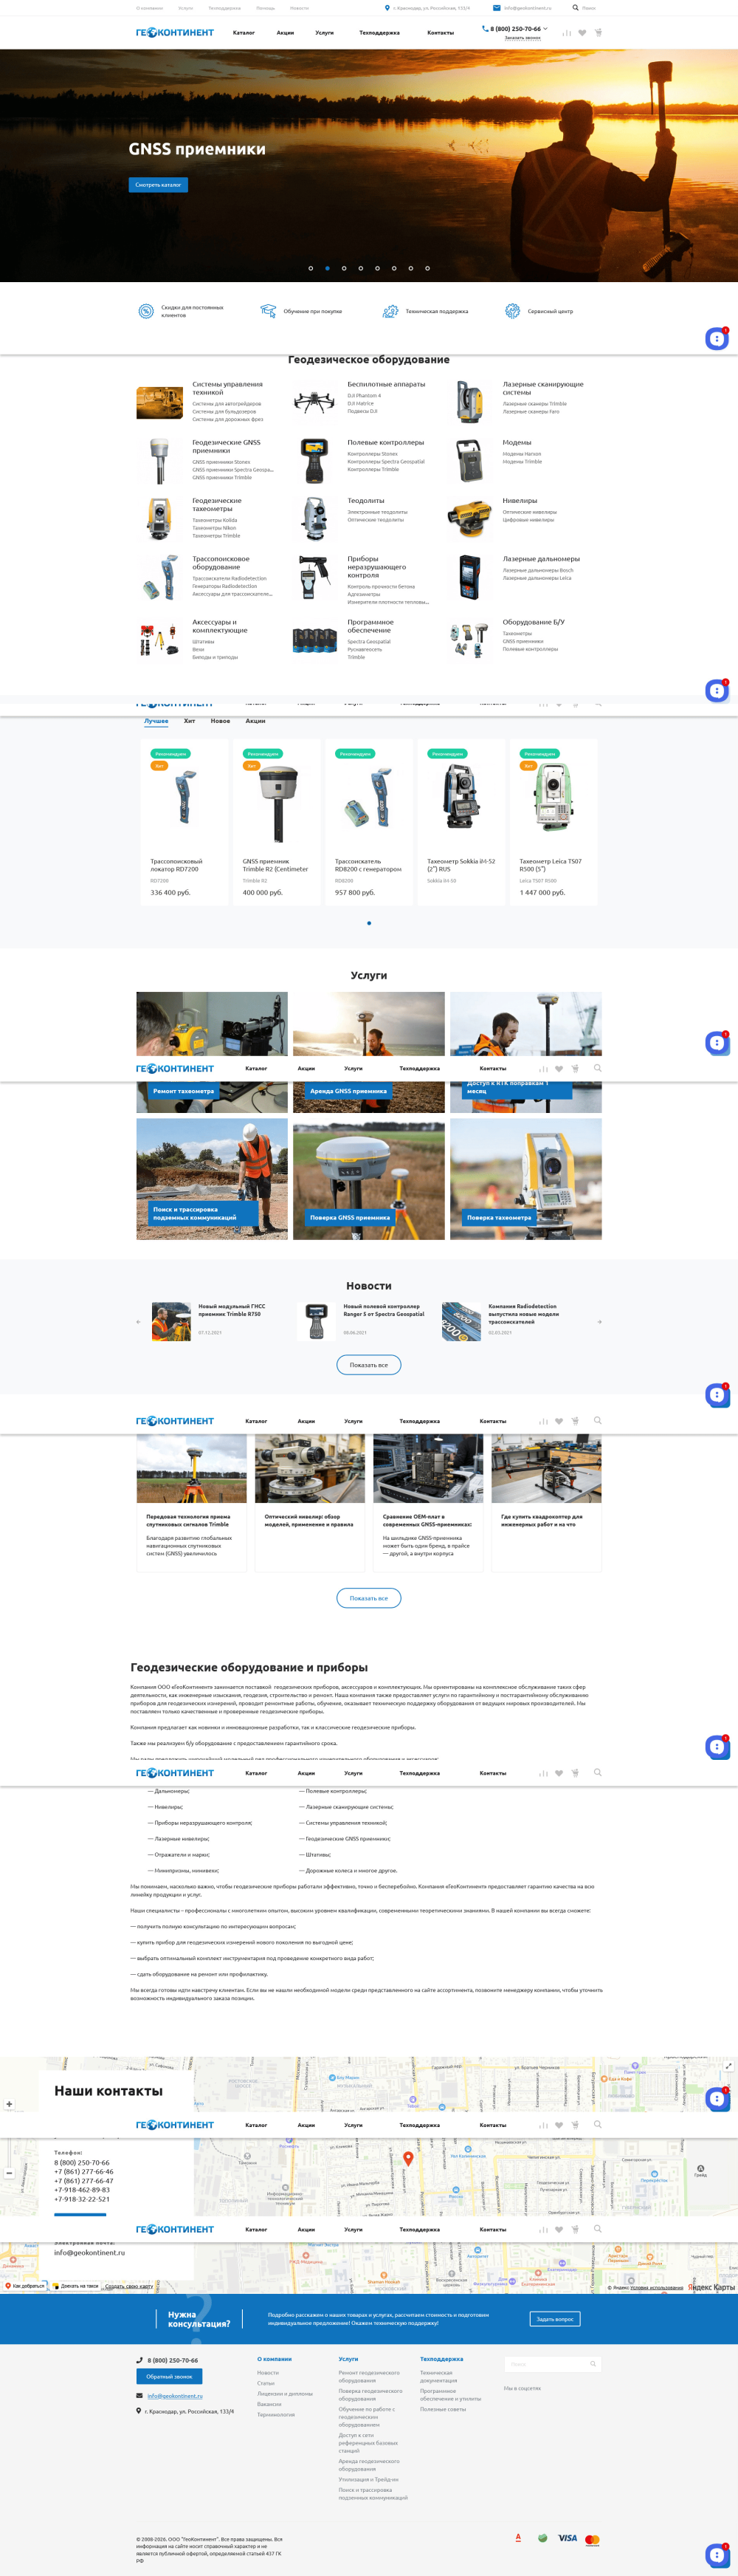
Task: Show next news with right arrow
Action: click(599, 1322)
